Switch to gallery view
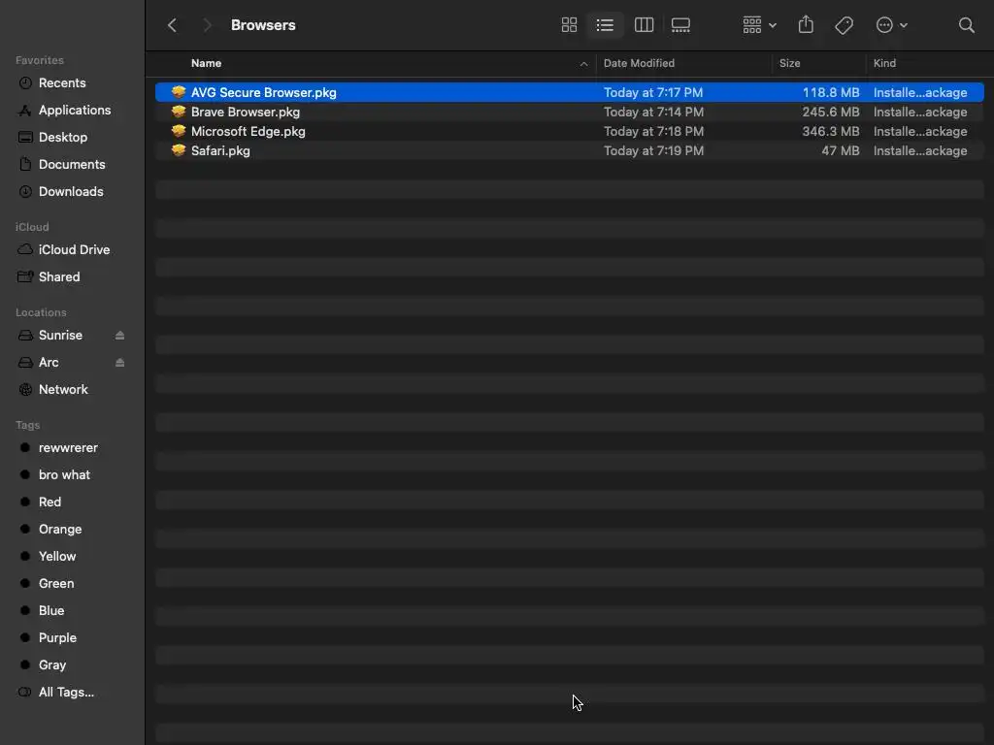The width and height of the screenshot is (994, 745). click(x=680, y=25)
